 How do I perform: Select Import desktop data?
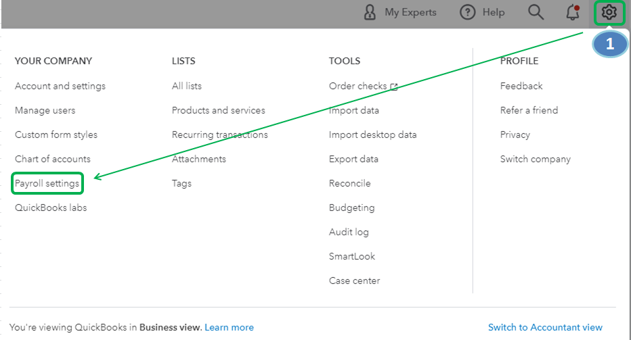372,135
